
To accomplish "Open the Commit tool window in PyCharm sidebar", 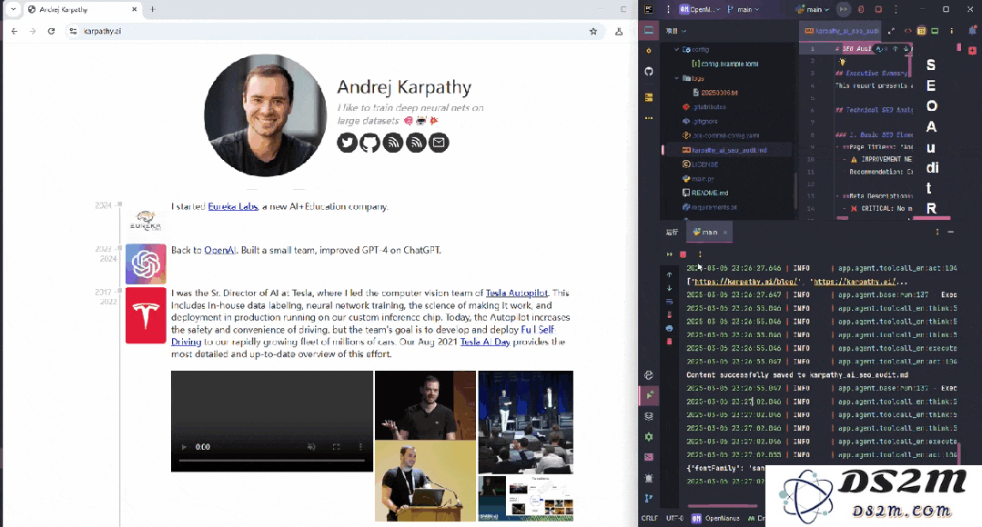I will (x=649, y=51).
